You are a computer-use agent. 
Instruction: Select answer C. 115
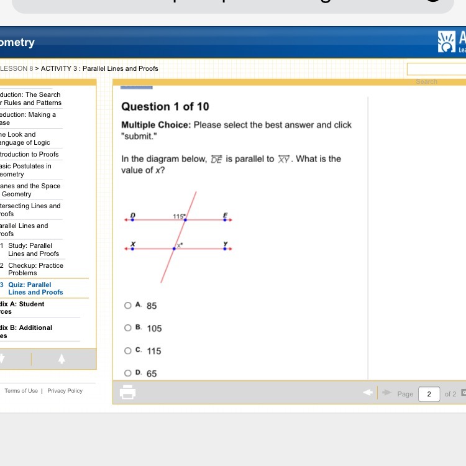(128, 350)
